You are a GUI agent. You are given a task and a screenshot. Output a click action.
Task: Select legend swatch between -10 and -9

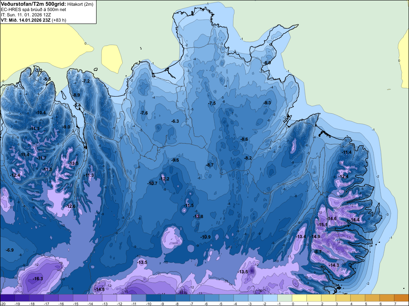154,298
